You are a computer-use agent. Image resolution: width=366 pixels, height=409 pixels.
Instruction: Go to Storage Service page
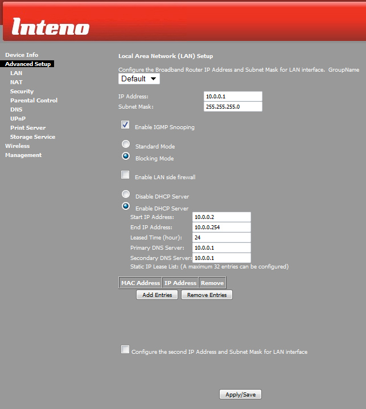pyautogui.click(x=32, y=137)
